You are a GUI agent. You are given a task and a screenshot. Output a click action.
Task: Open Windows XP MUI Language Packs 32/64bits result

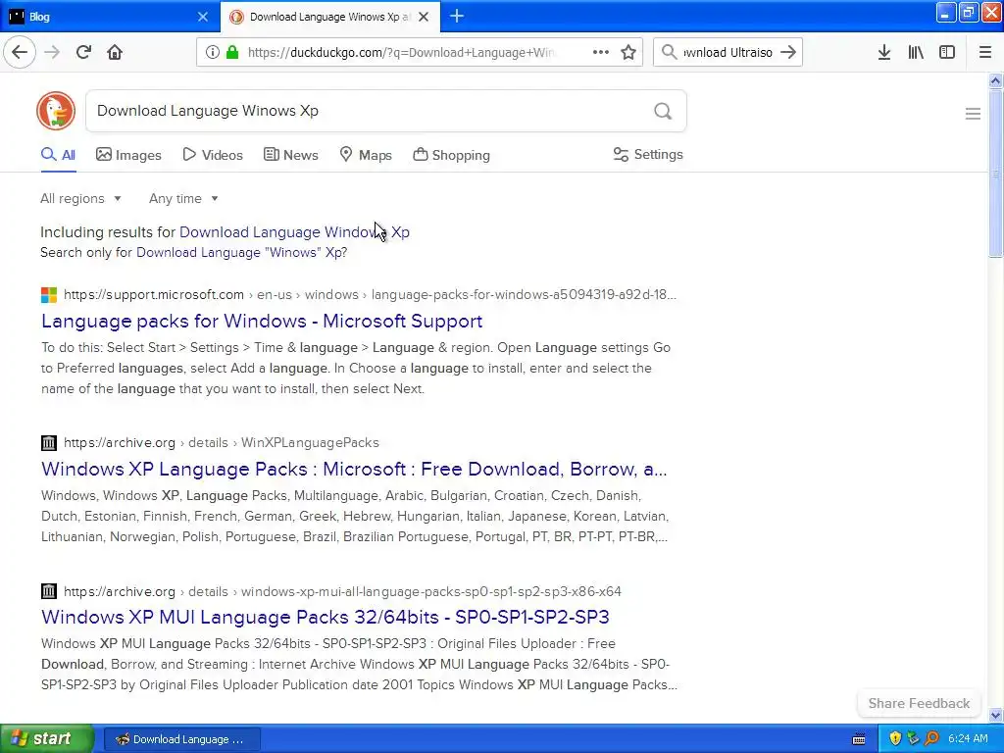point(326,617)
